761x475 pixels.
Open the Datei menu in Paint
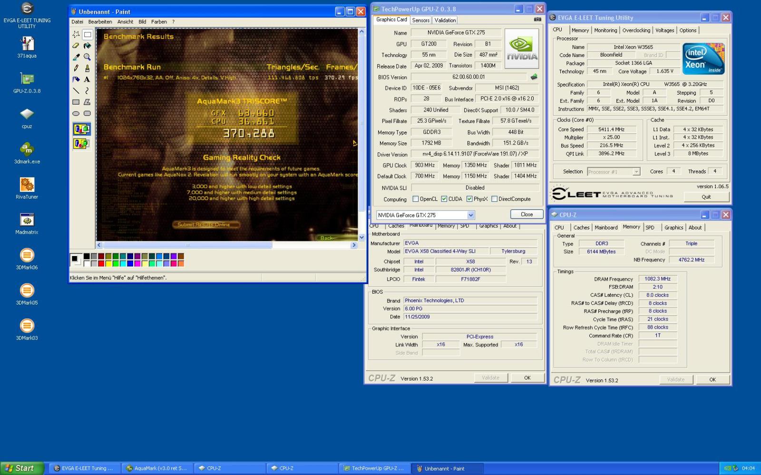click(77, 22)
